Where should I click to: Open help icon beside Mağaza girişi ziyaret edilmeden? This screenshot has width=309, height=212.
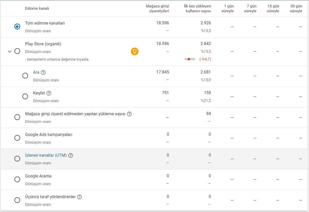click(129, 114)
